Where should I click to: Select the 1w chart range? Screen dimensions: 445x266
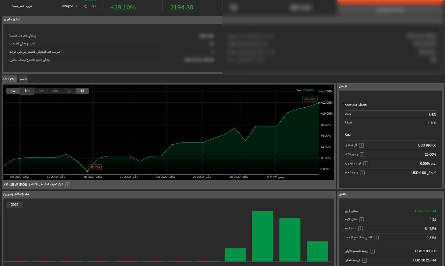tap(13, 91)
